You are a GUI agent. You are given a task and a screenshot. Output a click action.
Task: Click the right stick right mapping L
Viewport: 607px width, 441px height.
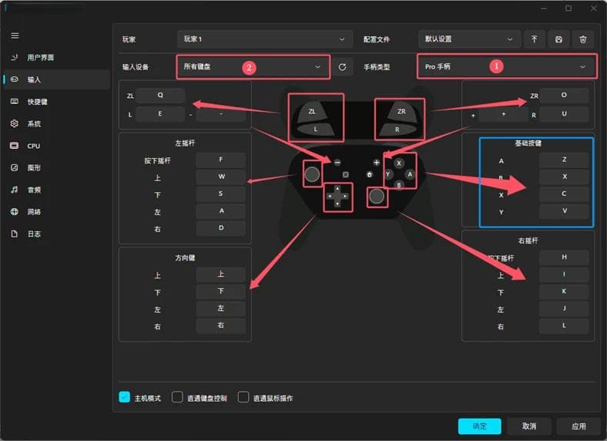(564, 325)
